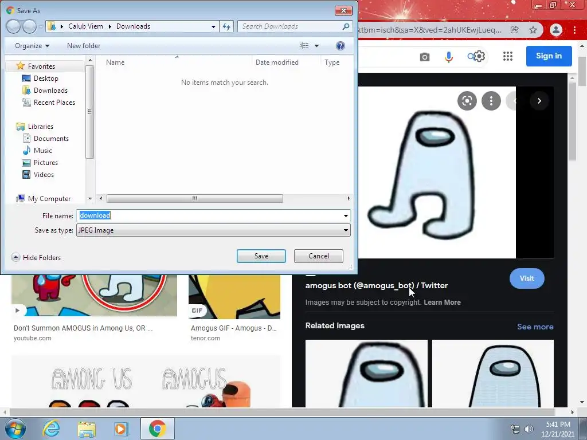Open the Videos library
The height and width of the screenshot is (440, 587).
[x=44, y=174]
